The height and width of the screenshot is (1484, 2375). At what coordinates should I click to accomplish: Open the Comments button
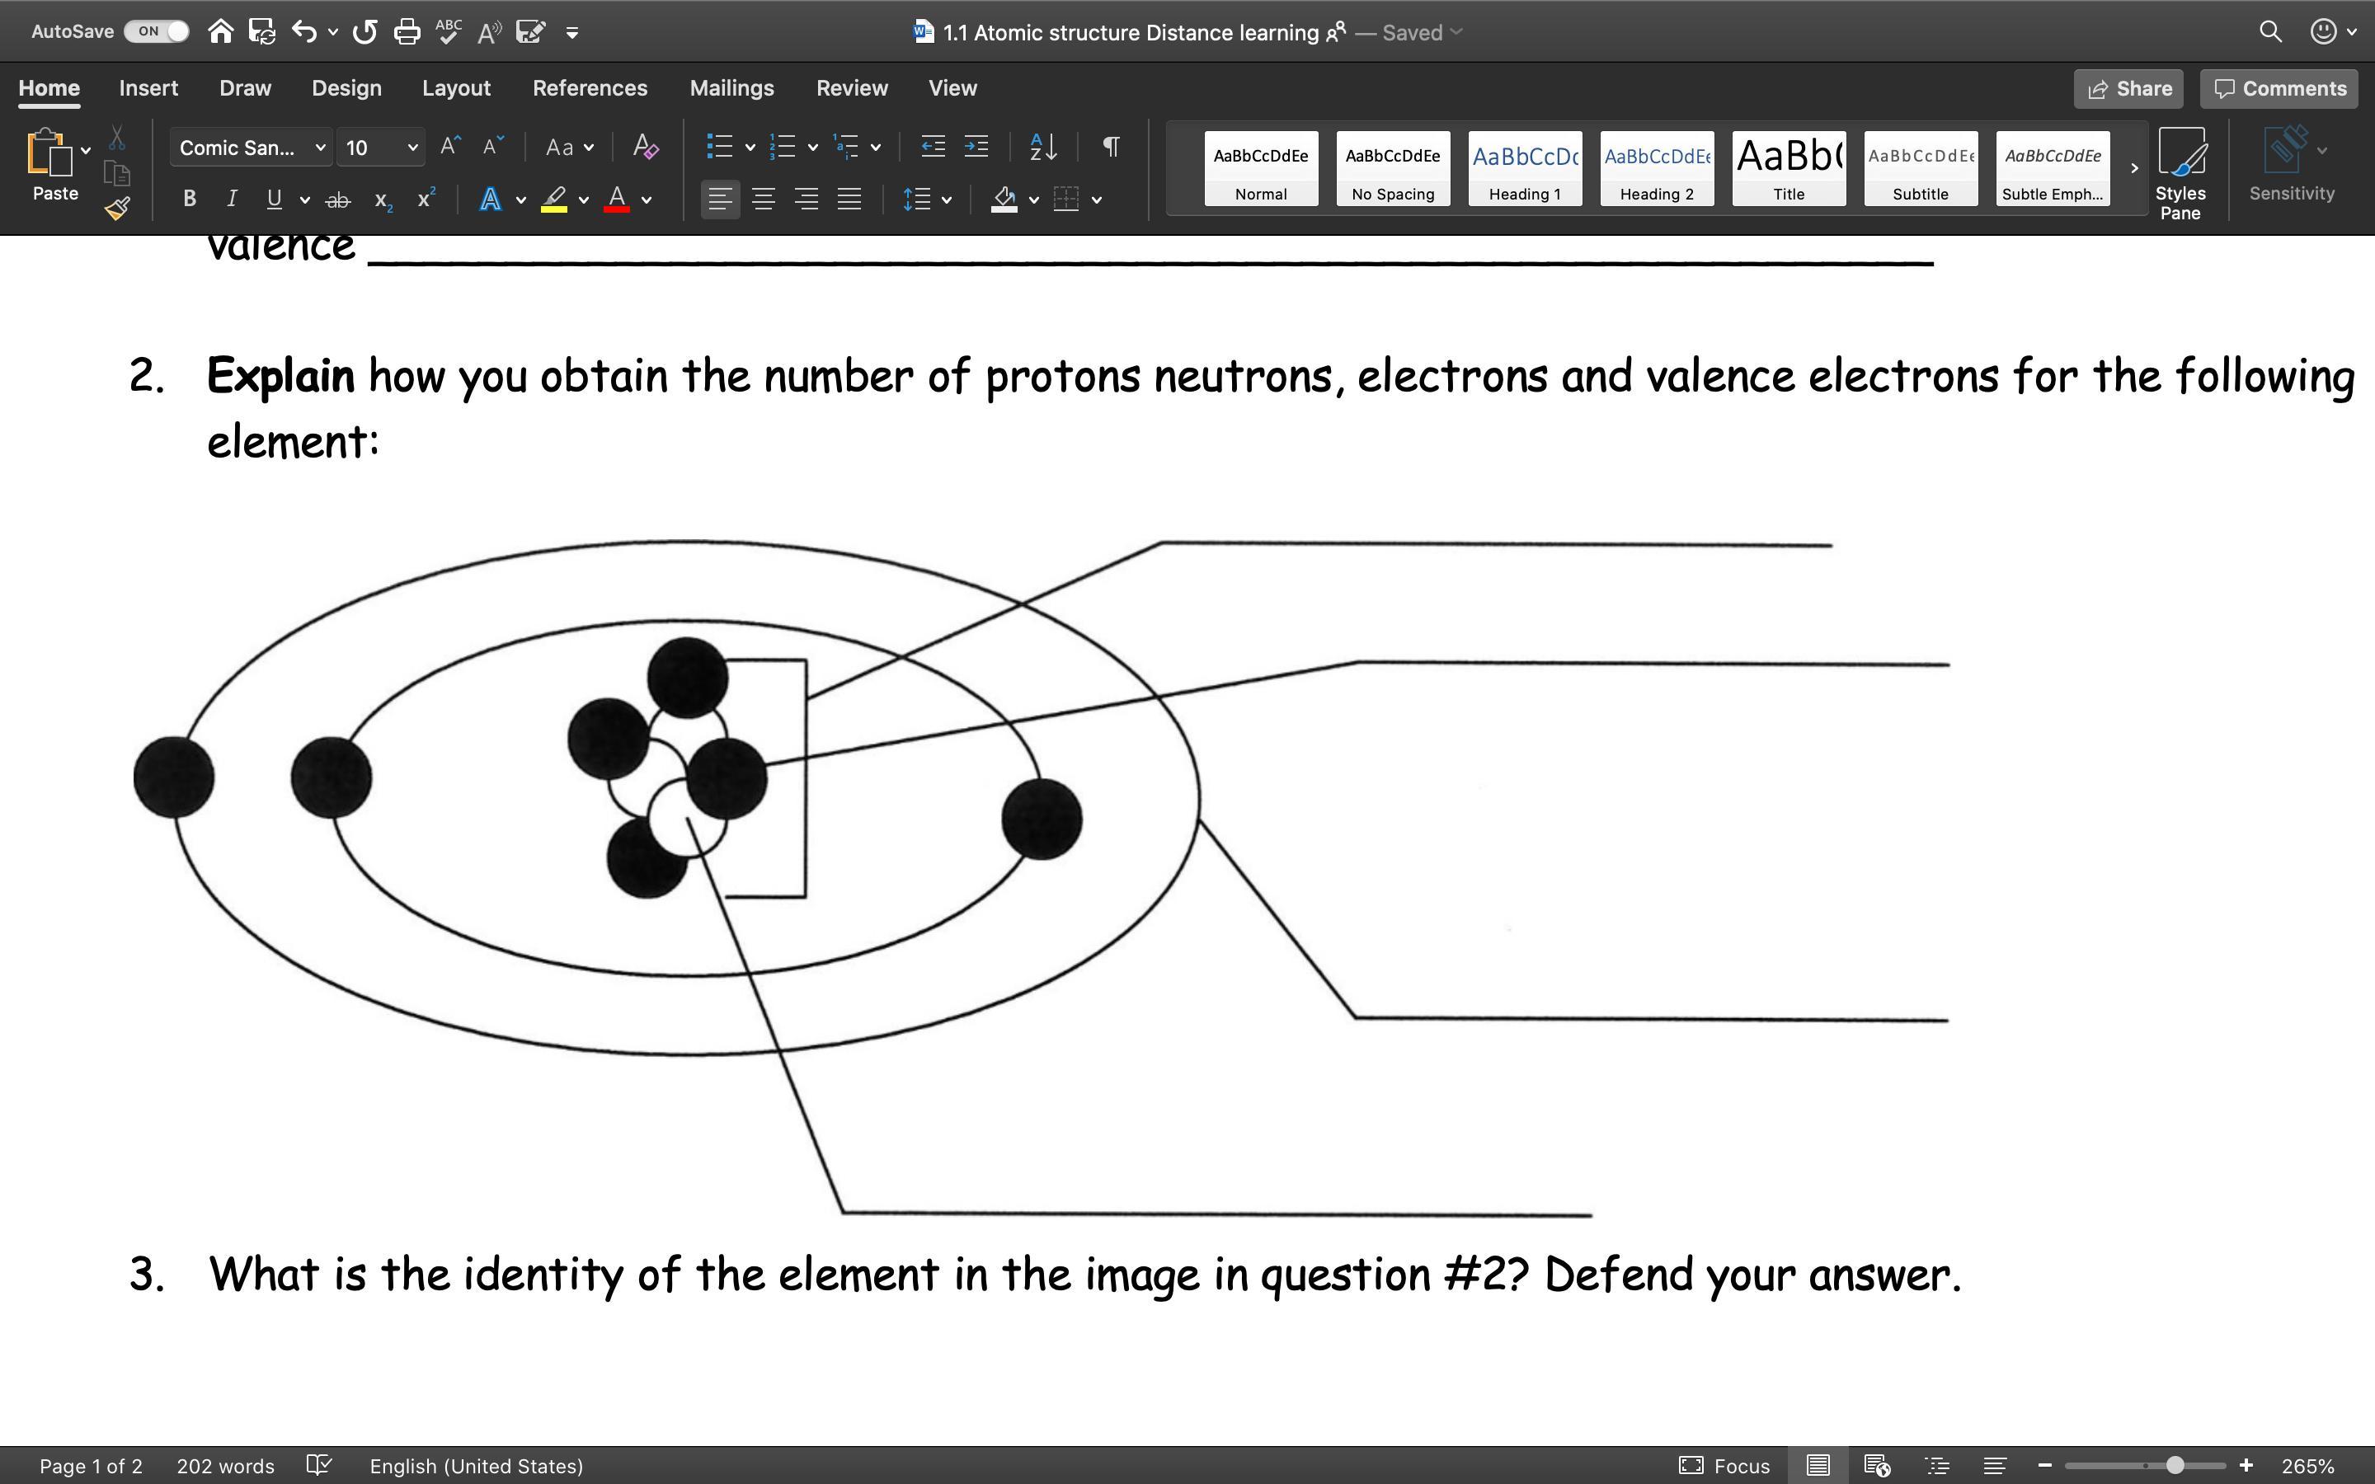(2279, 88)
